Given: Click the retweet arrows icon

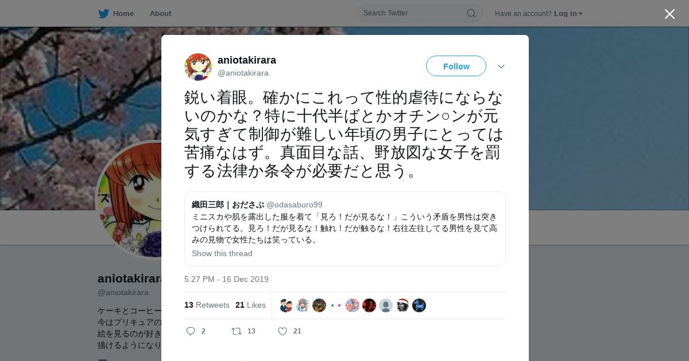Looking at the screenshot, I should pyautogui.click(x=237, y=331).
